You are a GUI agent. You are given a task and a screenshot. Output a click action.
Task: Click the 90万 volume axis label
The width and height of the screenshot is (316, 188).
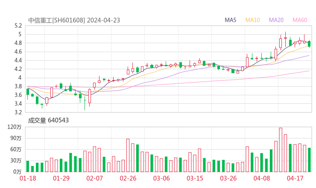pos(16,138)
